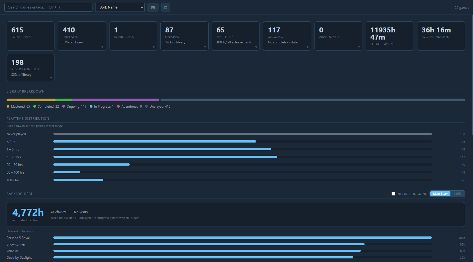This screenshot has height=262, width=473.
Task: Click the 615 Total Games card
Action: click(x=31, y=36)
